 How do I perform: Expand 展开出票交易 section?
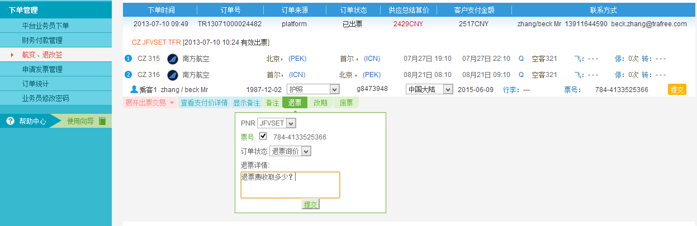(x=150, y=103)
